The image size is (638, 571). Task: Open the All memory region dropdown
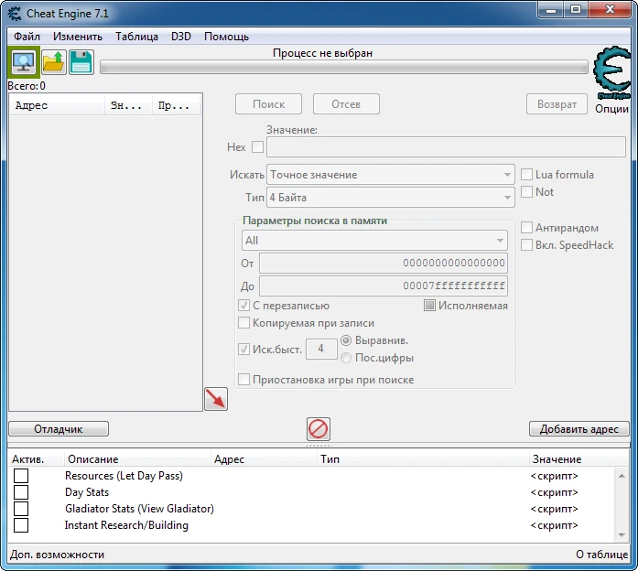pos(374,241)
